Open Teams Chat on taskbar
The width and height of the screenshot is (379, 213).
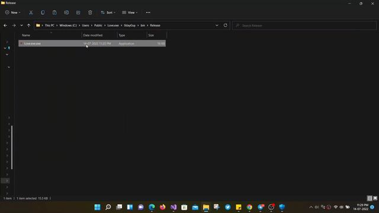[141, 207]
